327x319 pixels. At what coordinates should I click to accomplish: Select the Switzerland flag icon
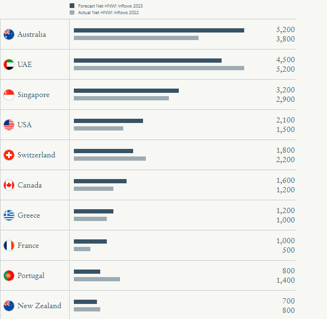[x=9, y=155]
